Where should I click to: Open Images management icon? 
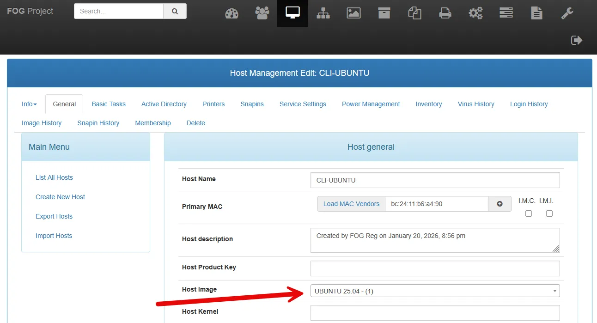(353, 13)
